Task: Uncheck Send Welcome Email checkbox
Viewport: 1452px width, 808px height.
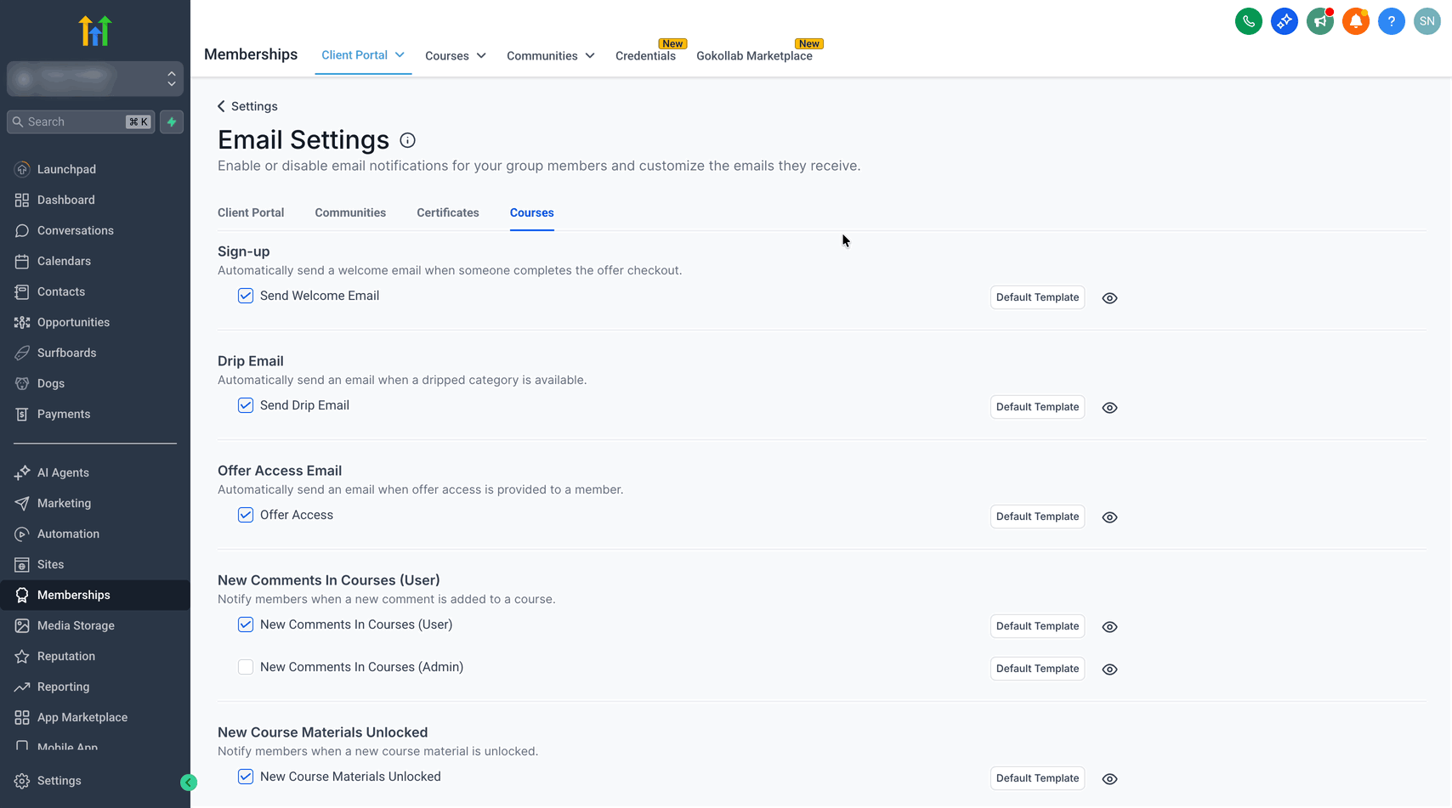Action: [246, 296]
